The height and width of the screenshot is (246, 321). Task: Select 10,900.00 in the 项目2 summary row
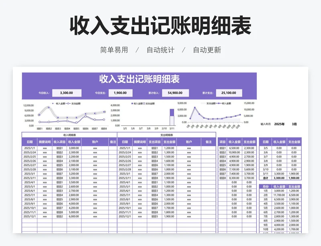point(234,152)
